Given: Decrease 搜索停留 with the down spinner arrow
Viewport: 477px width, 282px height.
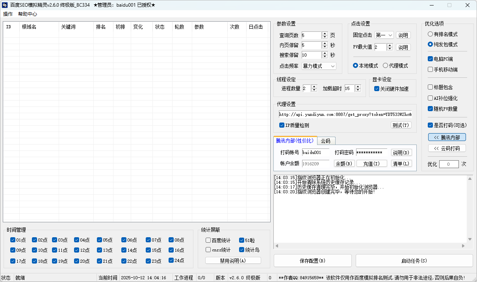Looking at the screenshot, I should pos(325,57).
